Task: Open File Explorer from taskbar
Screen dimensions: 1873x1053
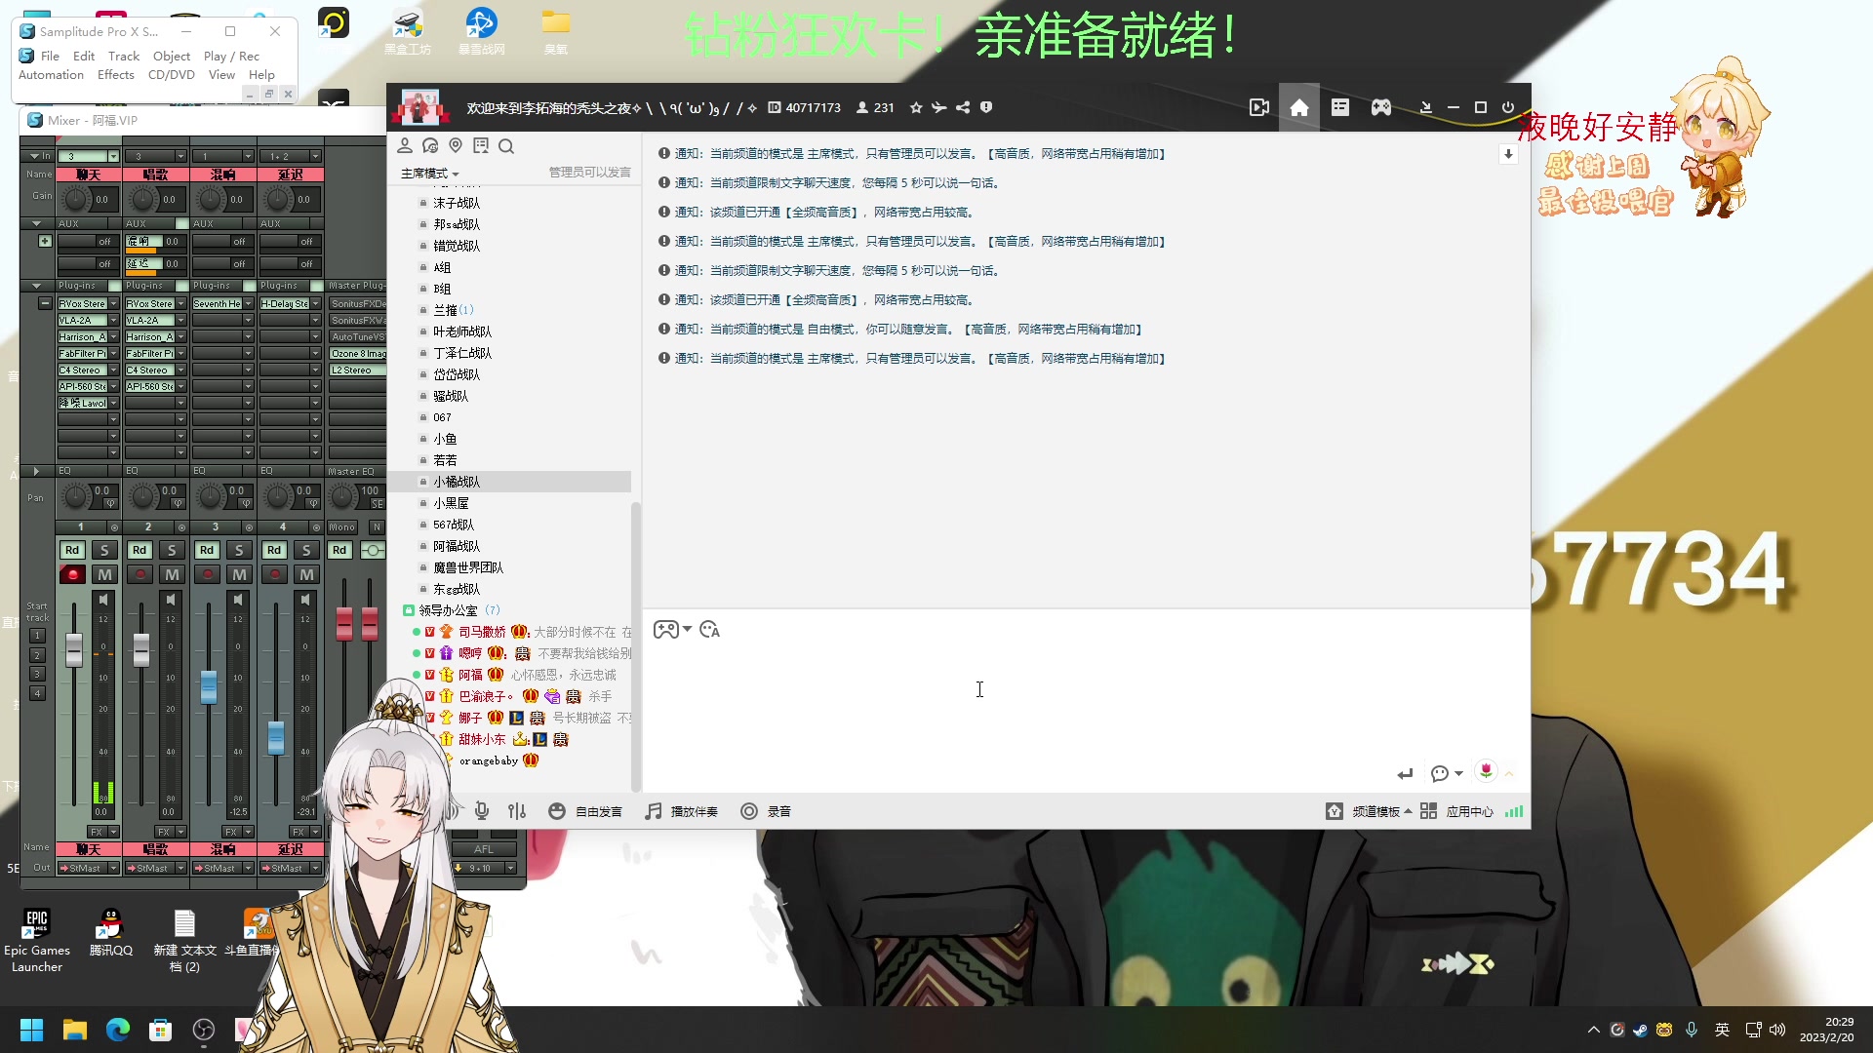Action: click(x=75, y=1030)
